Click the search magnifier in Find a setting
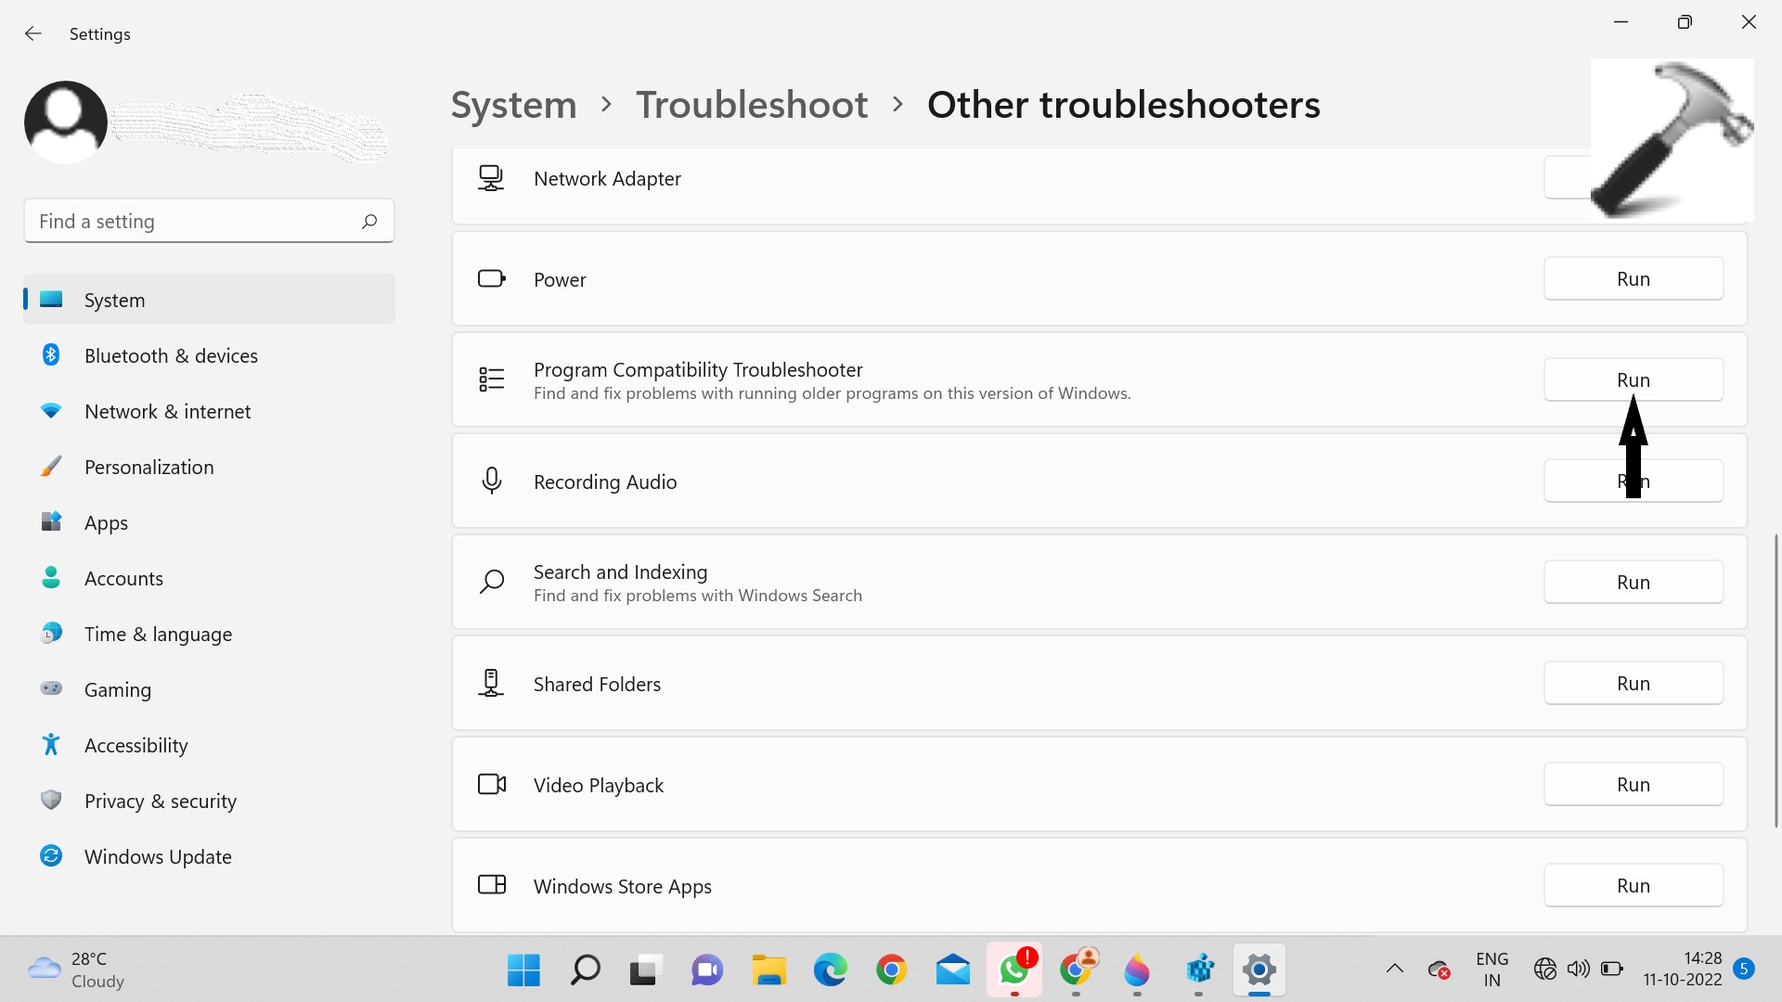This screenshot has width=1782, height=1002. point(369,221)
